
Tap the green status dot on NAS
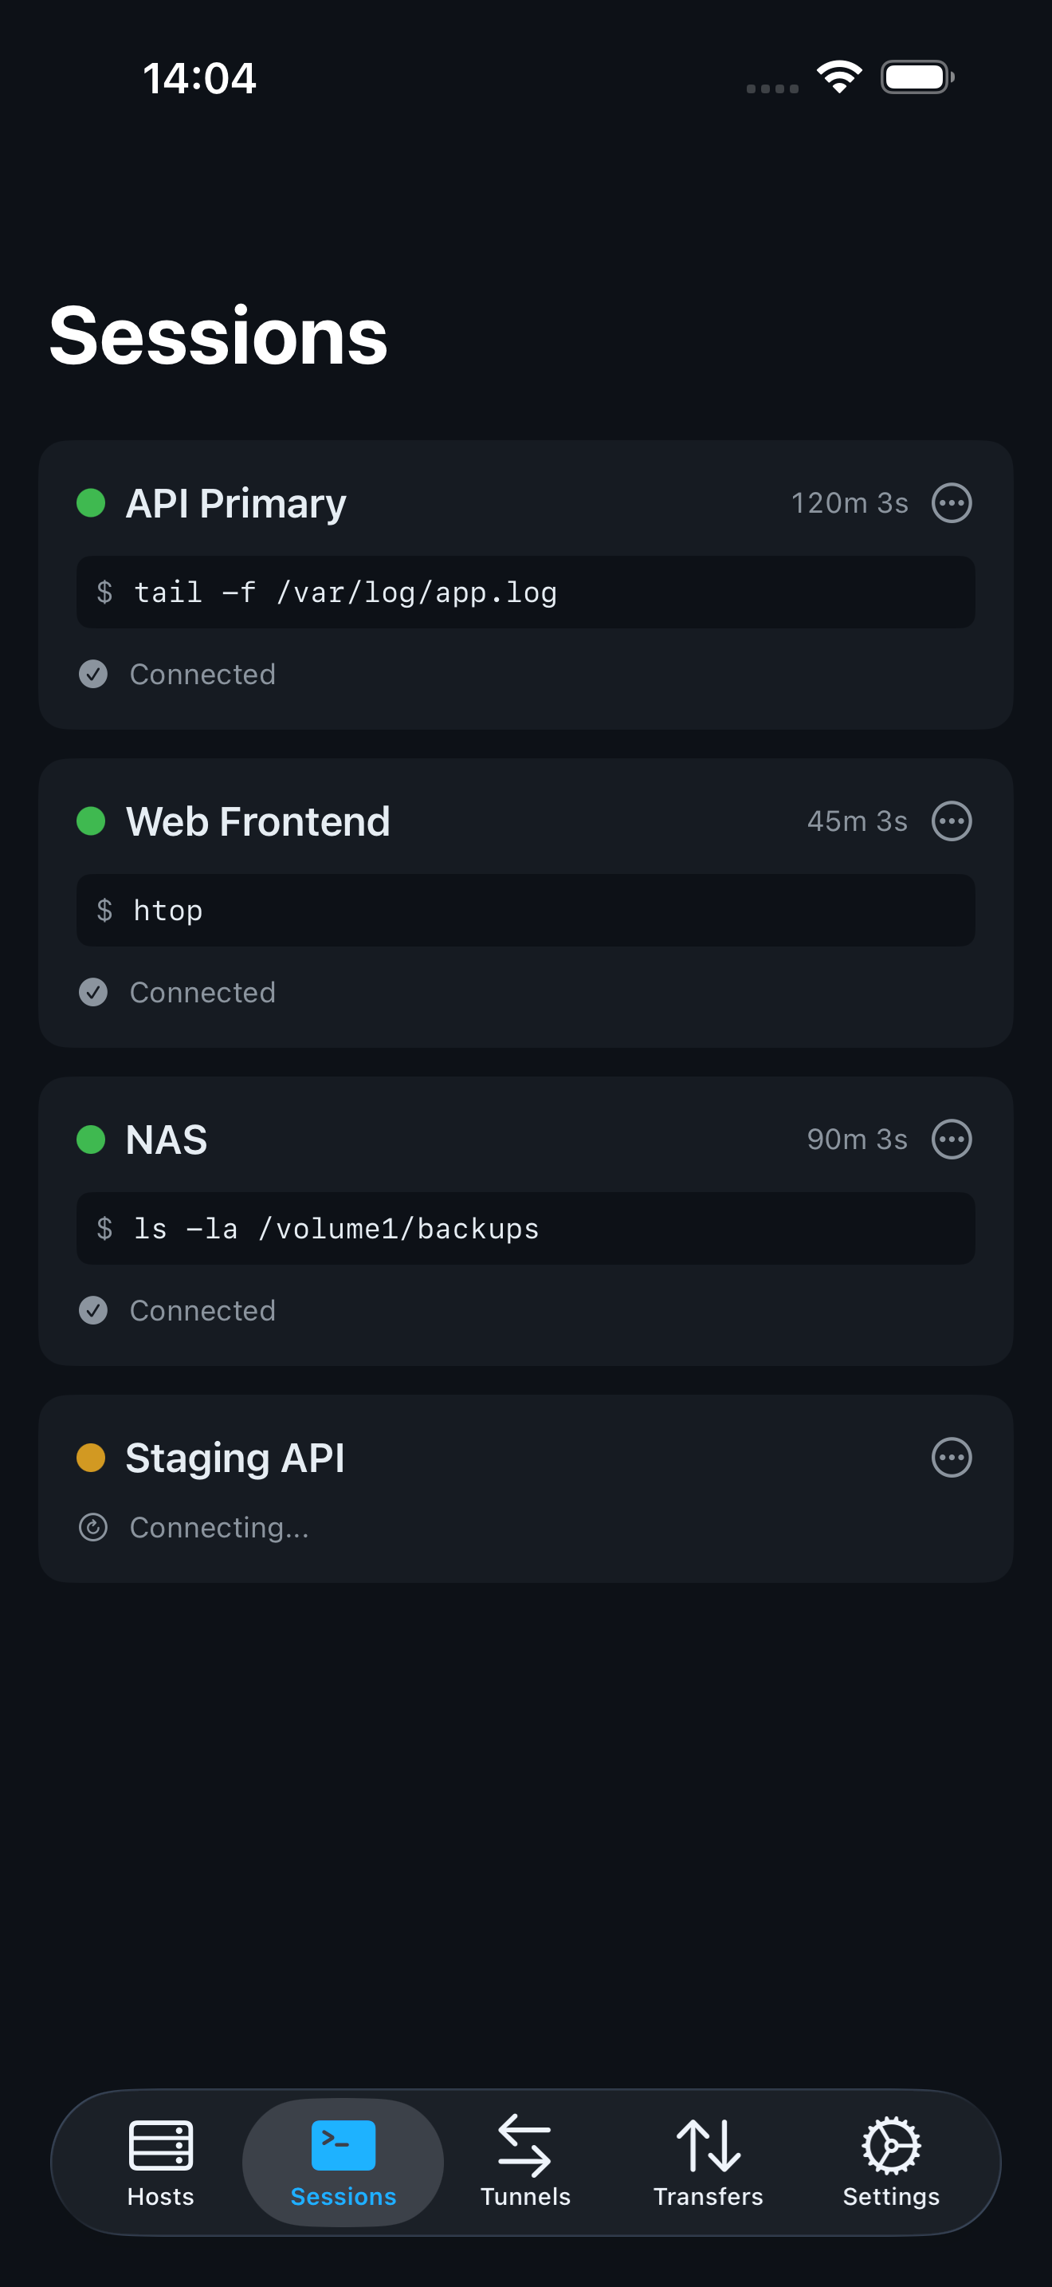point(92,1139)
